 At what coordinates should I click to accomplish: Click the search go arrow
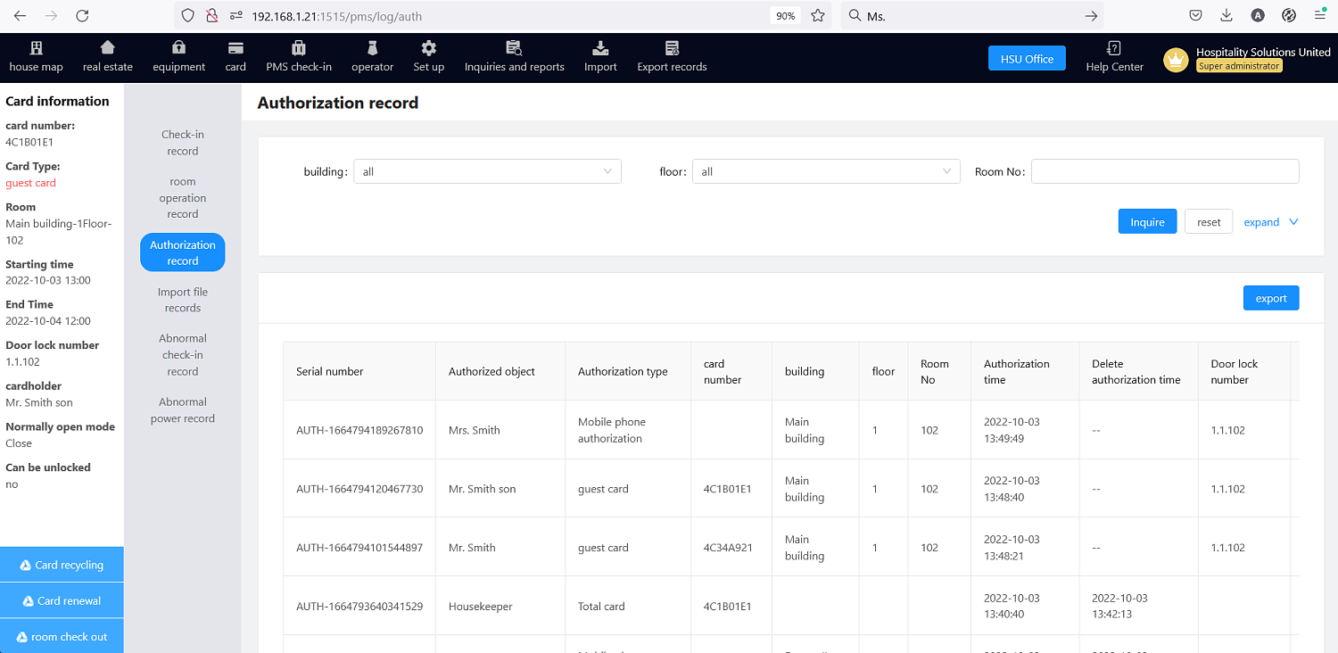(x=1090, y=16)
